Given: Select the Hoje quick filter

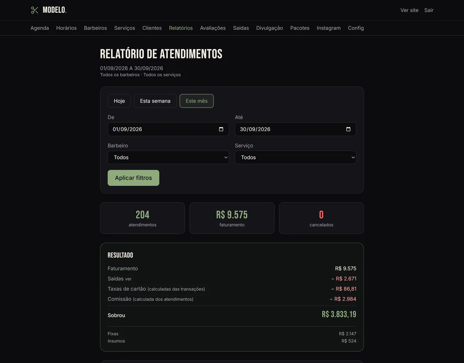Looking at the screenshot, I should pyautogui.click(x=119, y=101).
